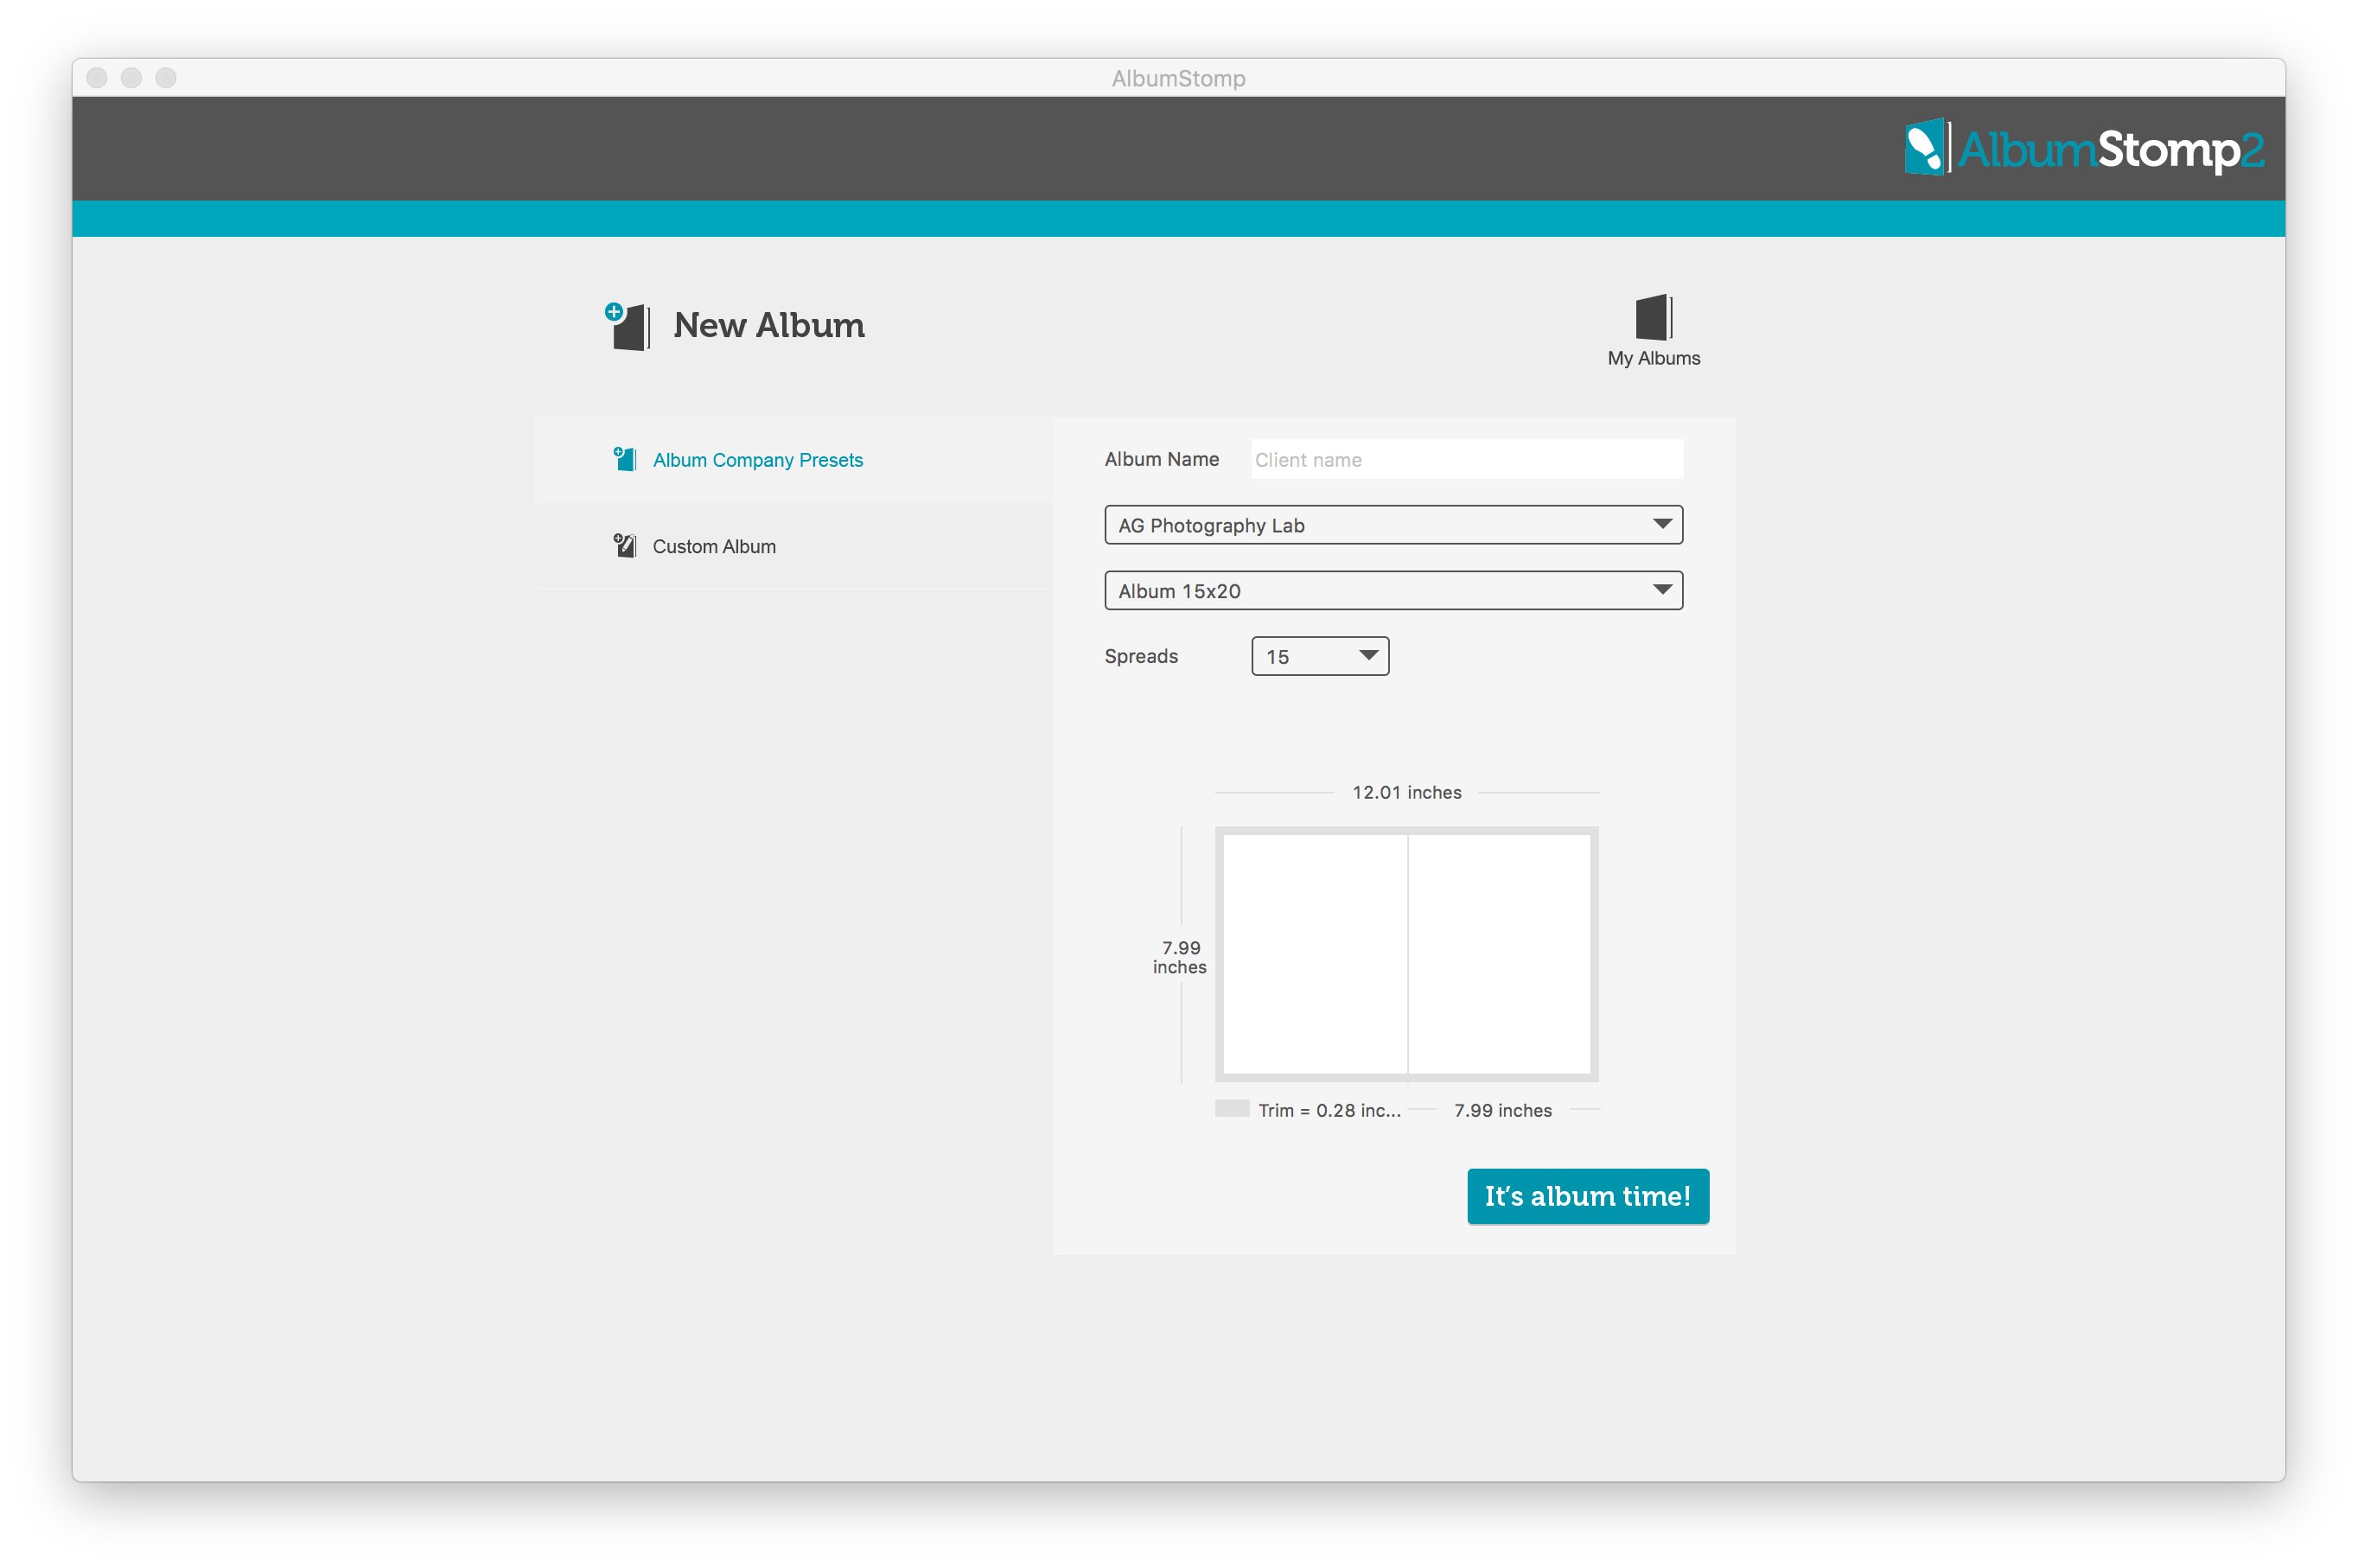
Task: Click the Trim = 0.28 inc... label
Action: (x=1329, y=1110)
